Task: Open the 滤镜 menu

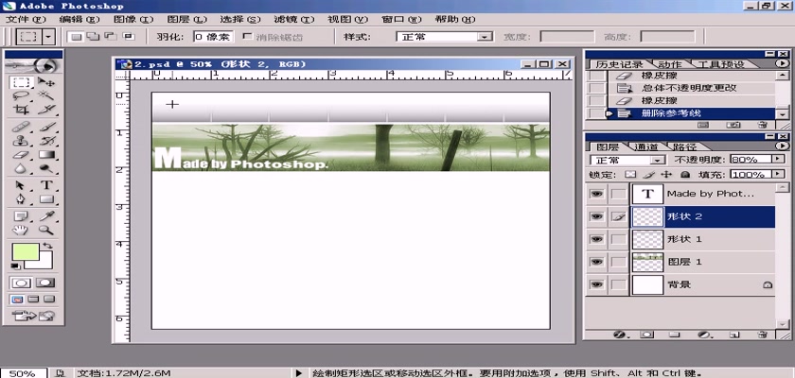Action: tap(294, 19)
